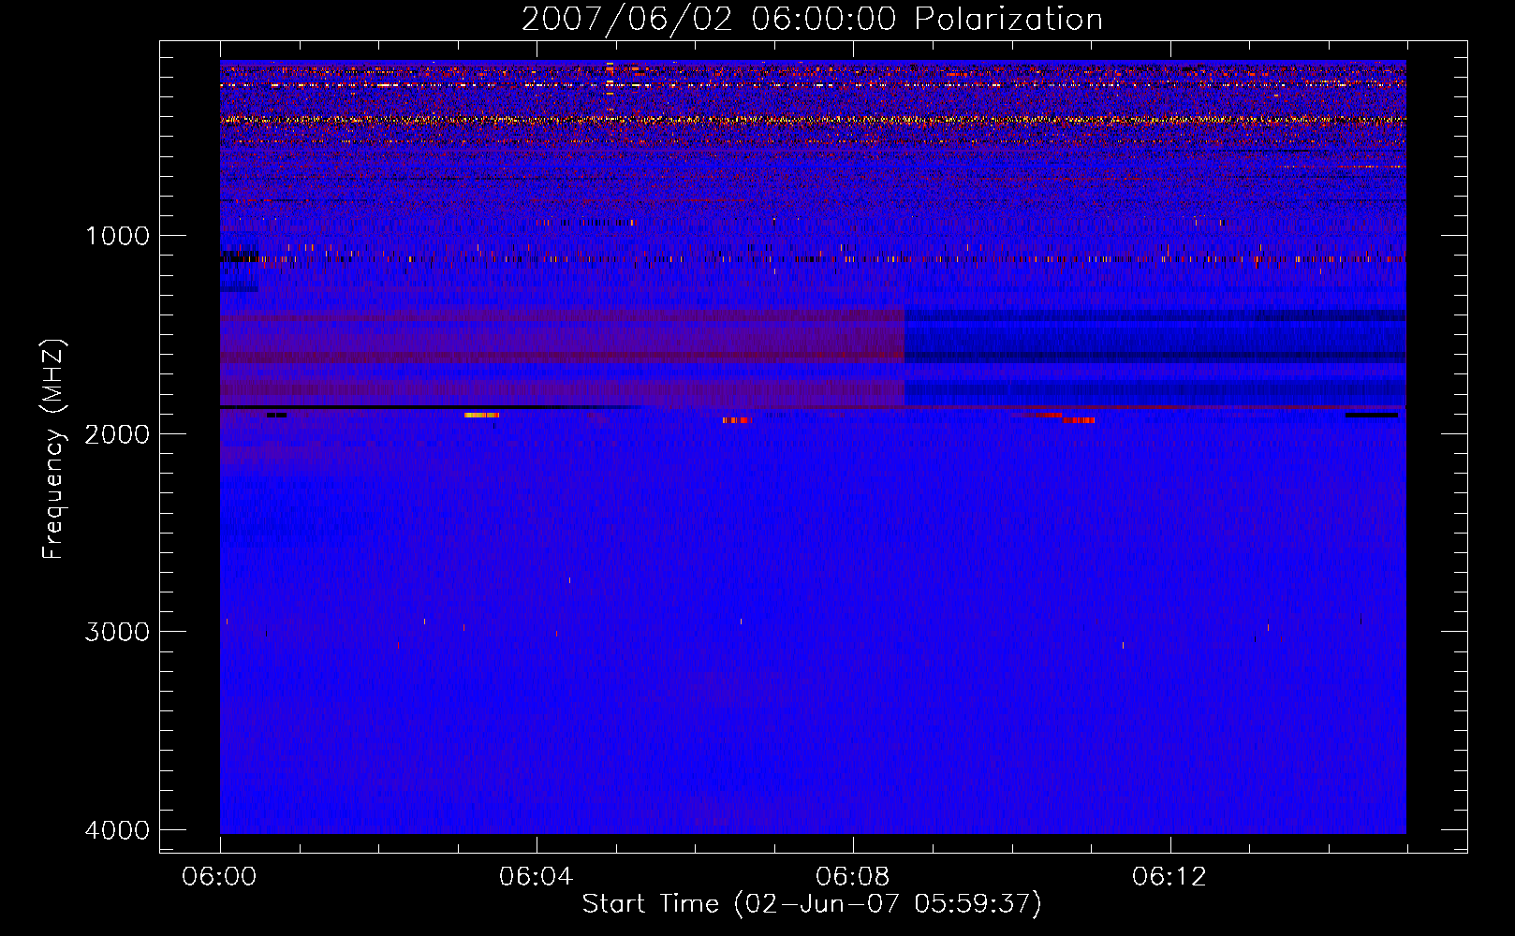This screenshot has height=936, width=1515.
Task: Click the 06:12 time tick label
Action: 1169,877
